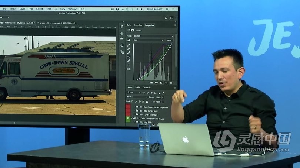The width and height of the screenshot is (300, 168).
Task: Expand the 04 - How Curves Work group
Action: (x=134, y=111)
